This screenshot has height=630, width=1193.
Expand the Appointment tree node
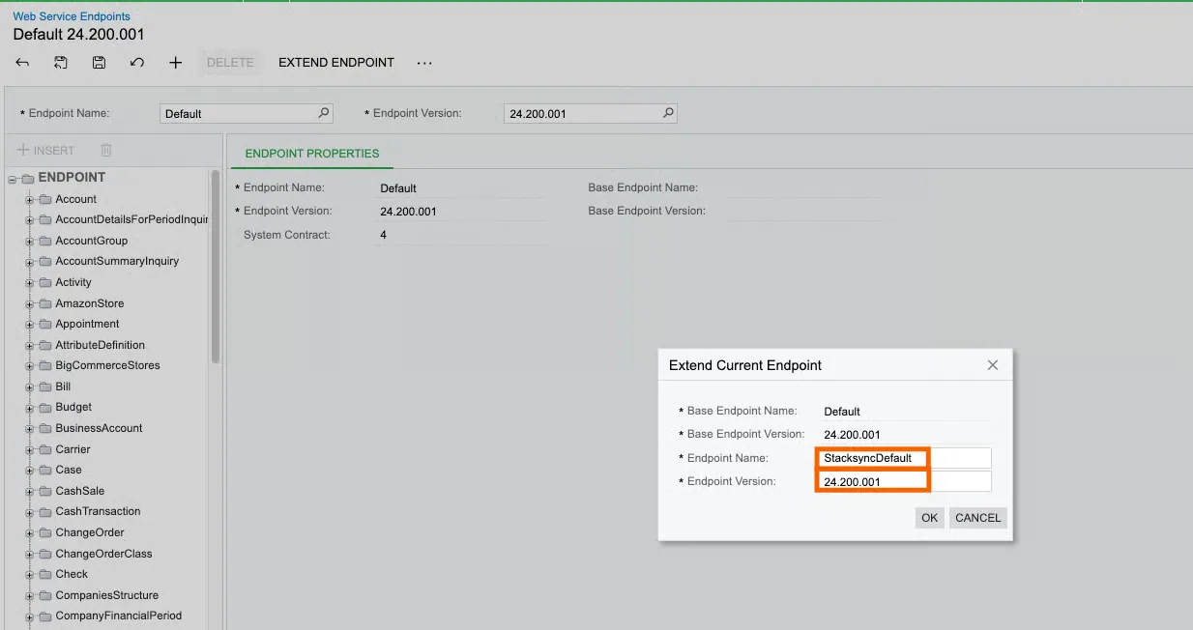(29, 325)
